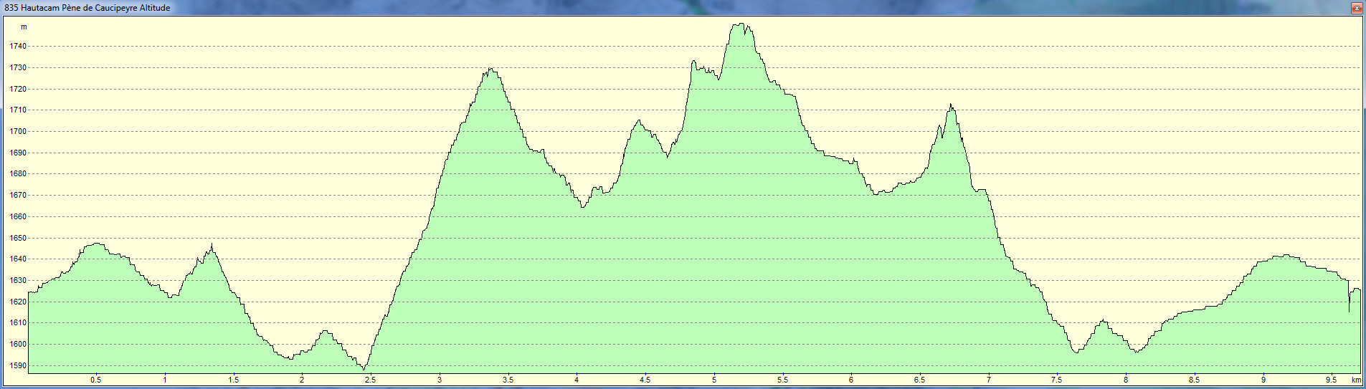Click the sharp dip near the profile end

click(x=1349, y=311)
